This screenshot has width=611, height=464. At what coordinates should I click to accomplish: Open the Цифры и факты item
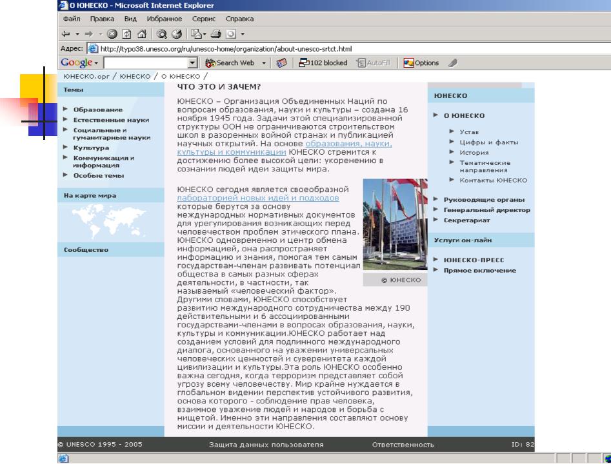[x=489, y=142]
